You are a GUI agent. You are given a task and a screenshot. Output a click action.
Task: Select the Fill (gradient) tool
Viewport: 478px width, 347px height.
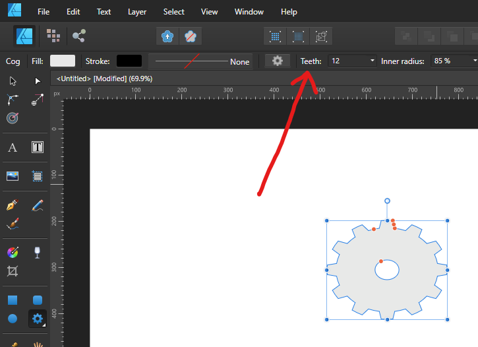pos(13,252)
